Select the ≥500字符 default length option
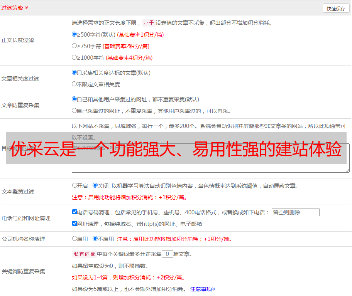The width and height of the screenshot is (352, 296). click(x=74, y=34)
